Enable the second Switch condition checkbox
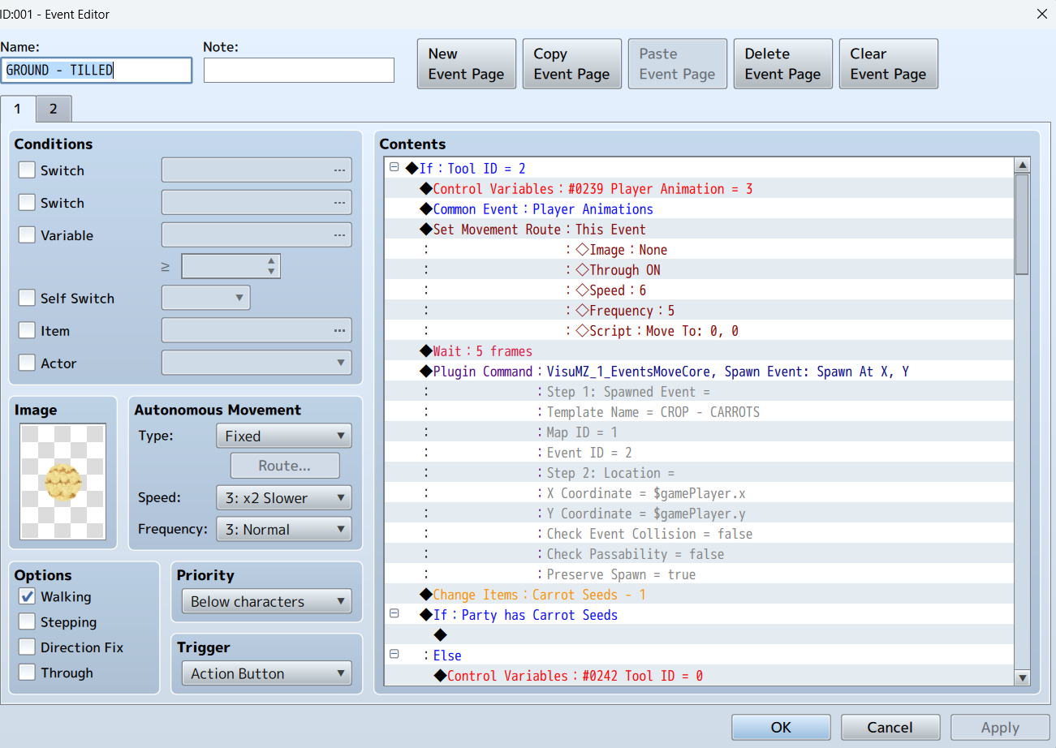This screenshot has width=1056, height=748. coord(28,203)
